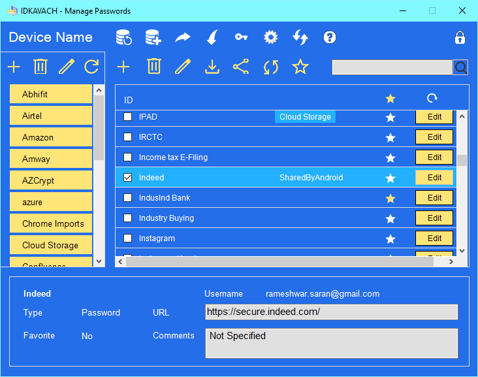Image resolution: width=478 pixels, height=377 pixels.
Task: Open settings gear icon
Action: coord(271,37)
